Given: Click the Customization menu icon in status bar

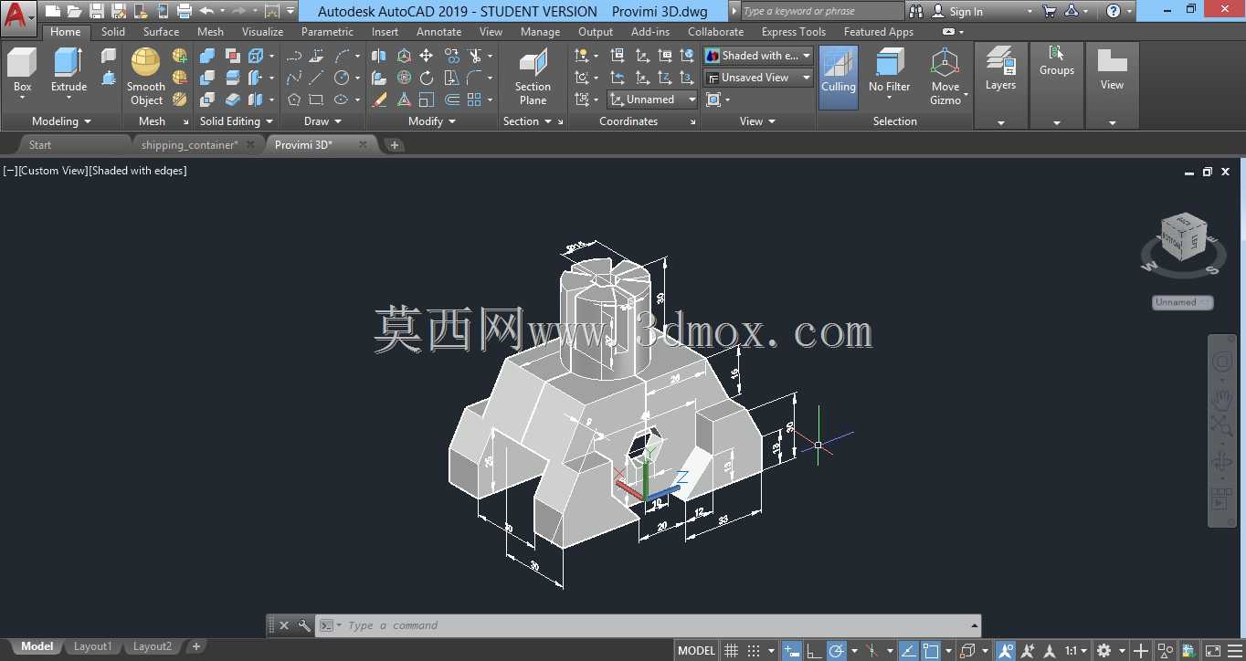Looking at the screenshot, I should coord(1234,650).
